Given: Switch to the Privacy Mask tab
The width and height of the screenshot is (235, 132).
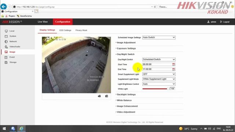Looking at the screenshot, I should pyautogui.click(x=81, y=30).
